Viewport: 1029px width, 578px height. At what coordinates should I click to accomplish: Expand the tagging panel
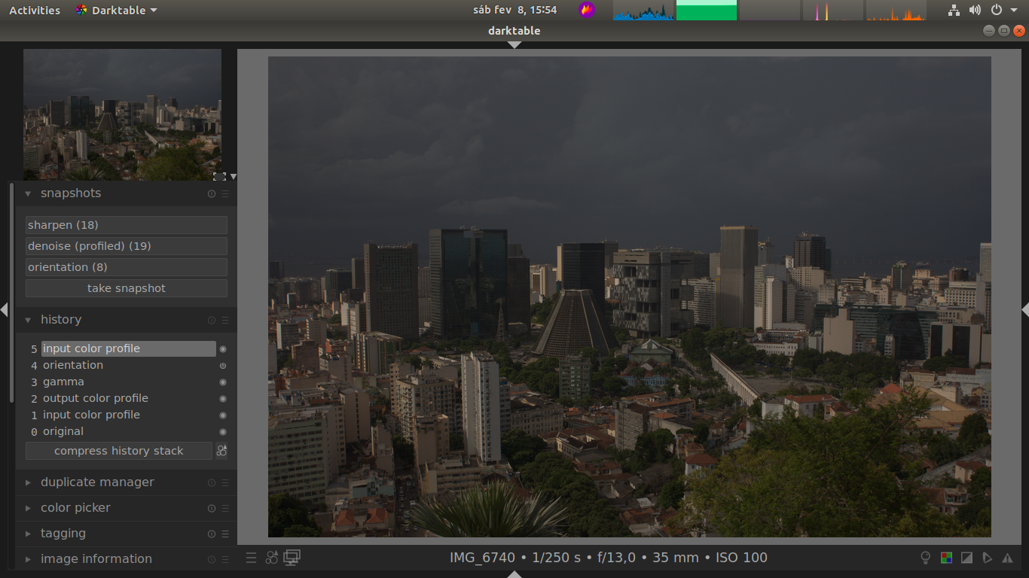[x=28, y=534]
